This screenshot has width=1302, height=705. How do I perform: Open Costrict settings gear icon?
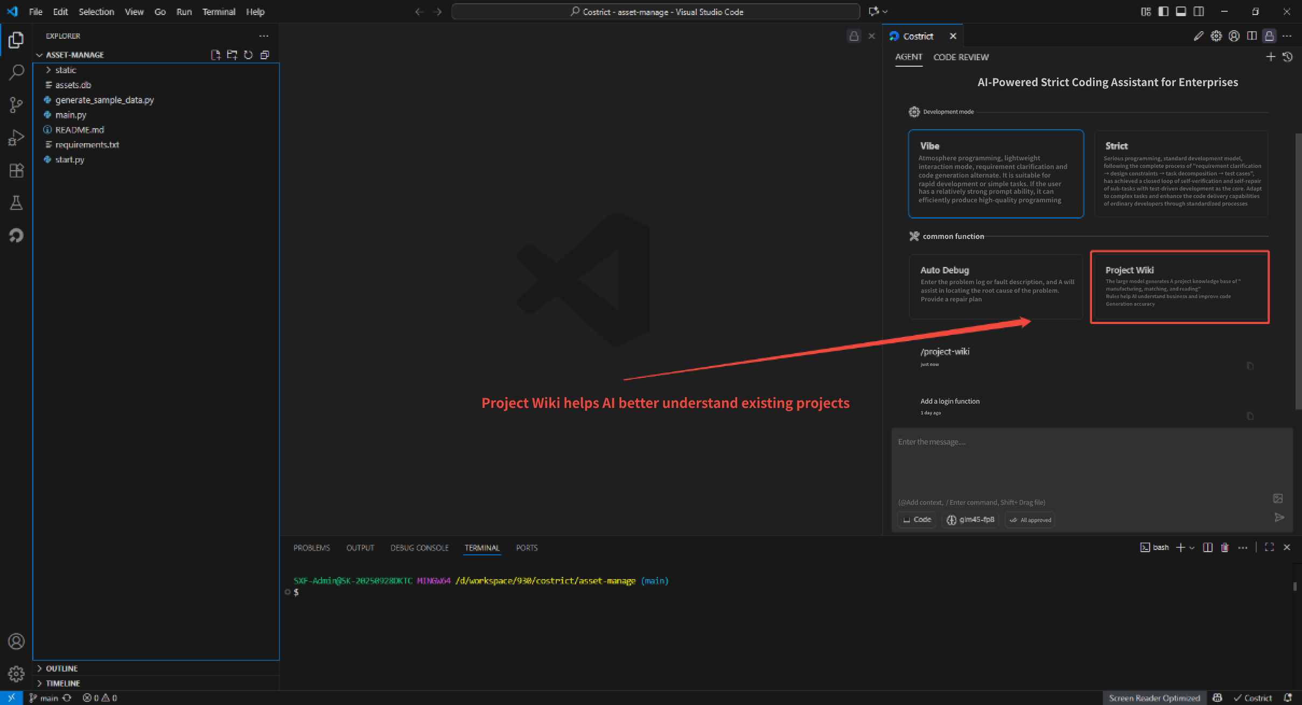click(1216, 36)
